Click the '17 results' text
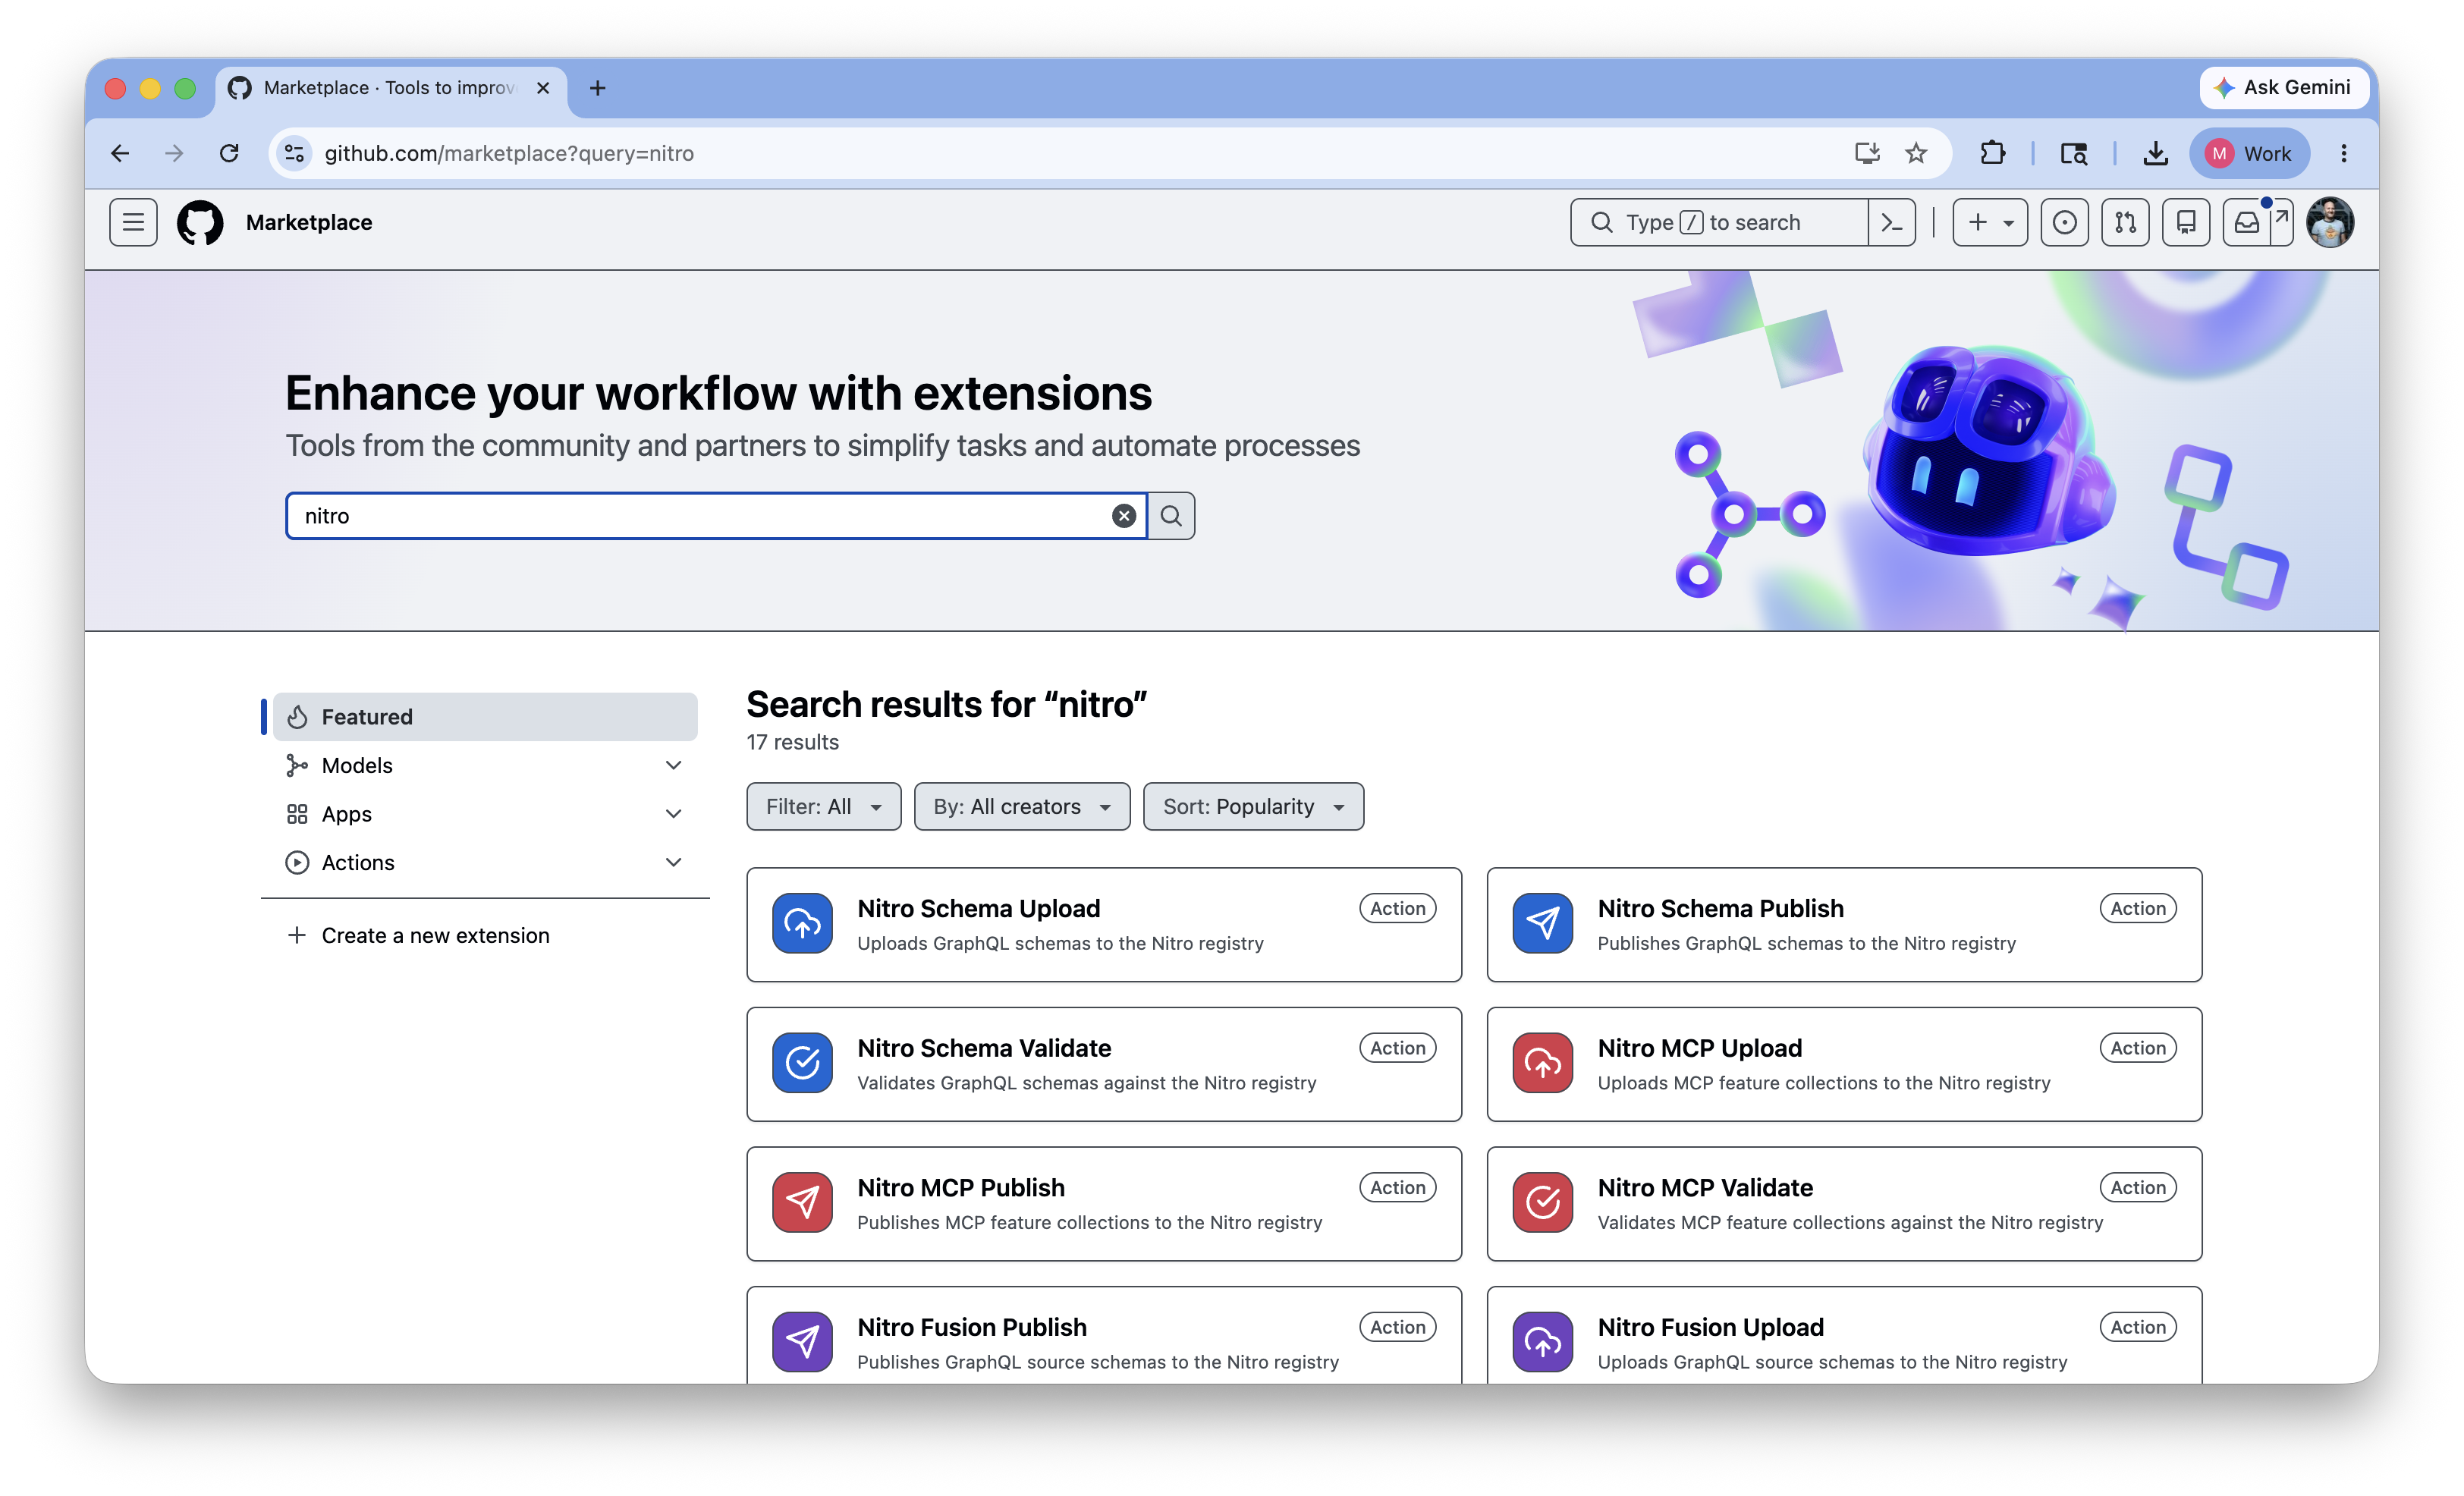This screenshot has height=1496, width=2464. click(792, 742)
